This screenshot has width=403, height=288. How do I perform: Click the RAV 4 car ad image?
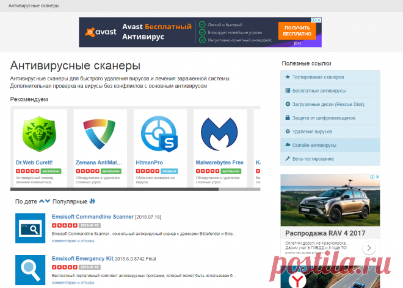(330, 200)
